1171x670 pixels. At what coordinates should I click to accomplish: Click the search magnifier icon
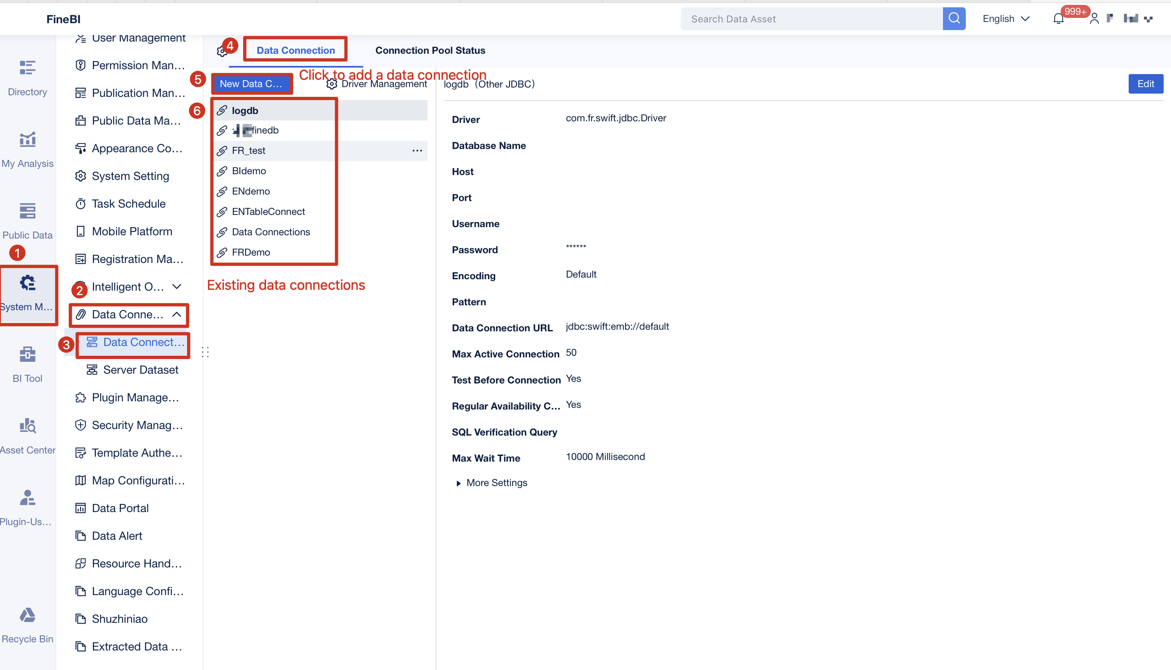[x=954, y=18]
